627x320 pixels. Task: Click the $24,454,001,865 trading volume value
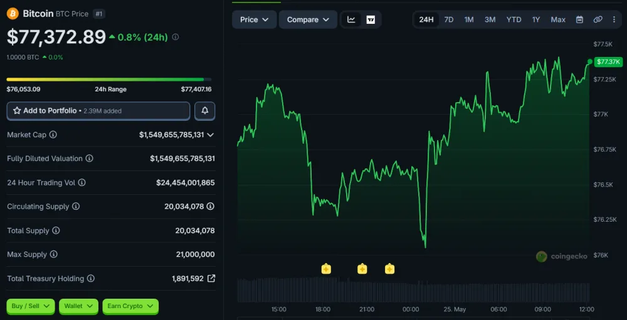(186, 183)
